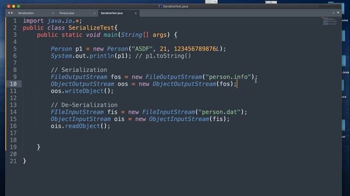Click the word "main" on line 3
The height and width of the screenshot is (196, 350).
tap(110, 35)
